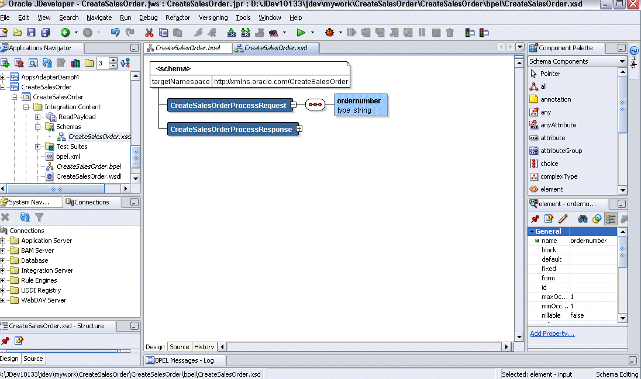Pin property inspector with red pushpin
Image resolution: width=641 pixels, height=379 pixels.
535,219
